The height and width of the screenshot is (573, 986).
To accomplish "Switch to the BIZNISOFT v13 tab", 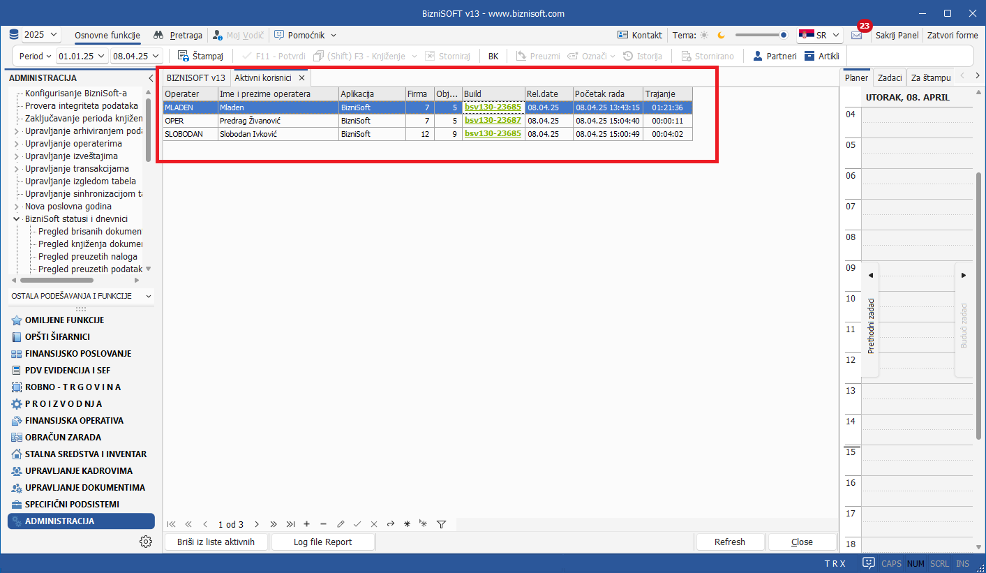I will pos(195,78).
